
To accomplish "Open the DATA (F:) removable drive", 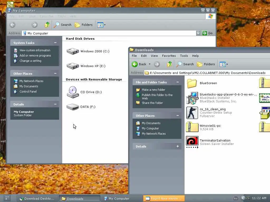I will pos(81,107).
